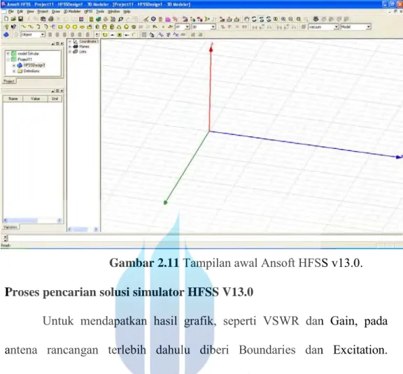Screen dimensions: 403x374
Task: Expand the HFSSDesign1 node
Action: click(x=14, y=65)
